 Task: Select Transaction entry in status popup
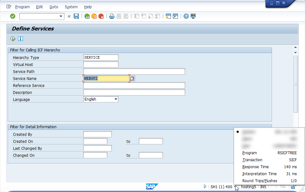tap(269, 160)
